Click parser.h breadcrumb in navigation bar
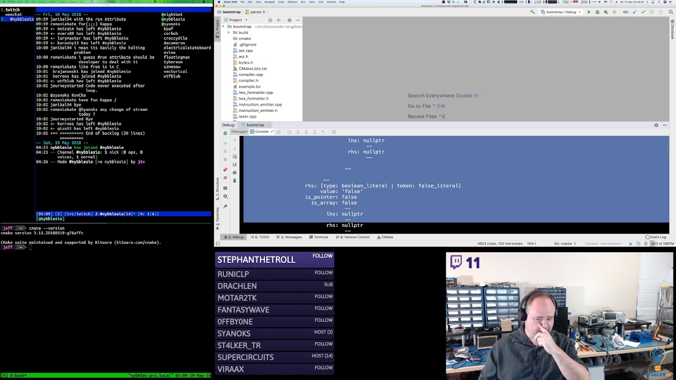Viewport: 676px width, 380px height. pos(255,12)
